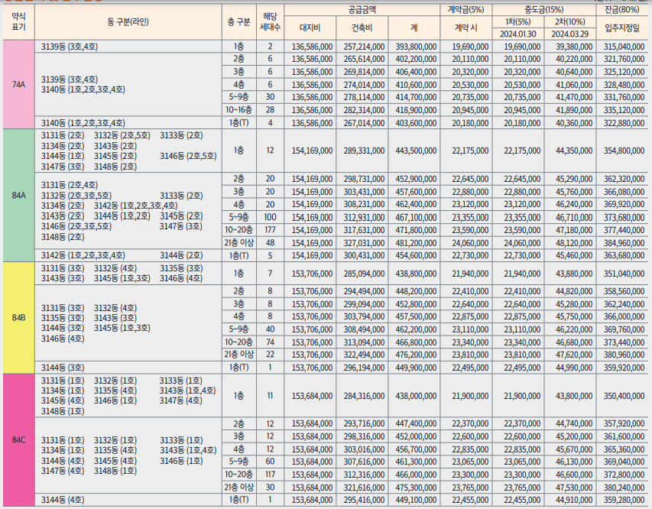Click 3140동 (1호,2호,3호,4호) in the 1층(T) row

83,123
